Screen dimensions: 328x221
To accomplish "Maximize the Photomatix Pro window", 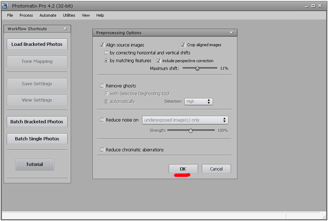I will coord(313,6).
